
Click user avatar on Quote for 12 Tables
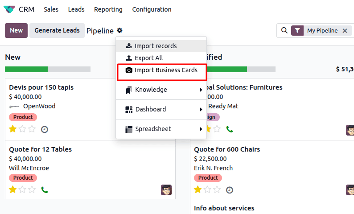pyautogui.click(x=166, y=190)
